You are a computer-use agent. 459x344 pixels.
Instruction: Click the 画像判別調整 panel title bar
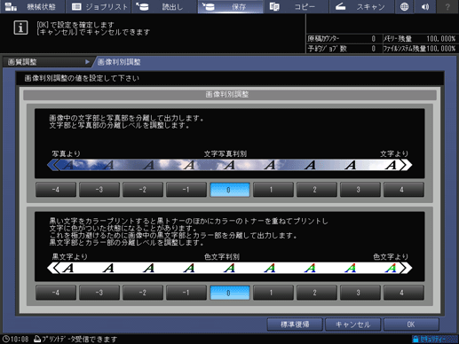coord(230,95)
